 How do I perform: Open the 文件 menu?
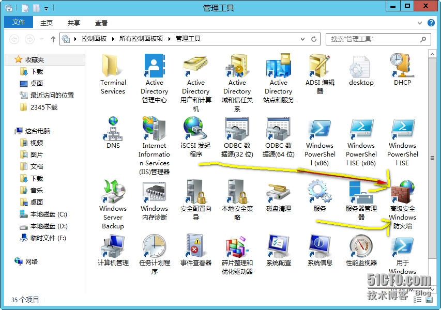click(x=18, y=22)
